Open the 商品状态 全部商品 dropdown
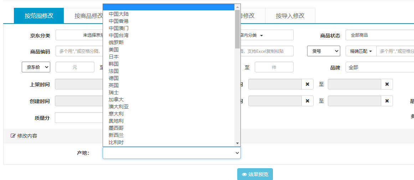 pos(380,35)
